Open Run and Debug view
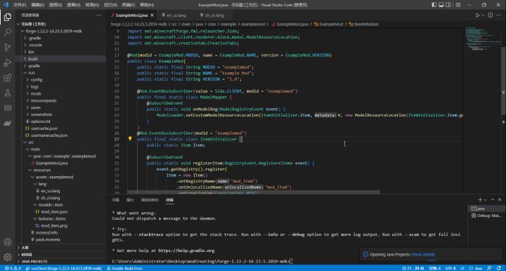The height and width of the screenshot is (271, 506). [8, 62]
